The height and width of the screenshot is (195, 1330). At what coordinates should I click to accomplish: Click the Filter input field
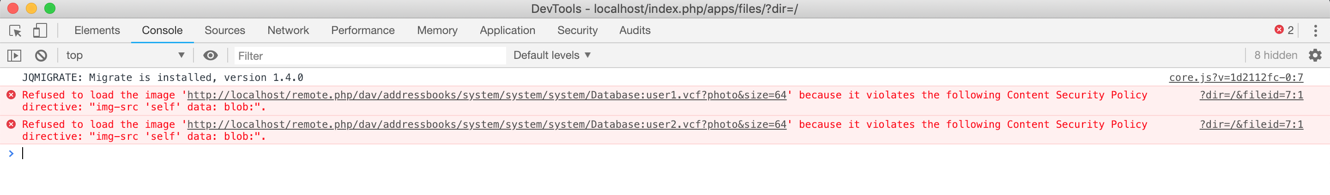pos(369,56)
